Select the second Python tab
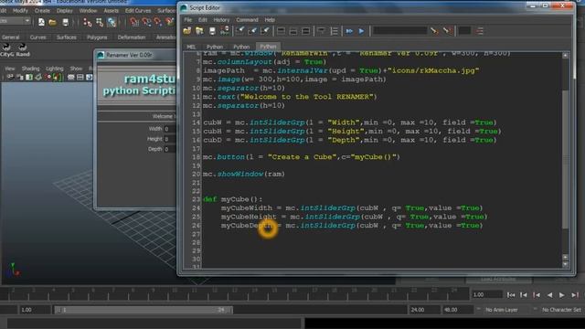585x329 pixels. [241, 47]
